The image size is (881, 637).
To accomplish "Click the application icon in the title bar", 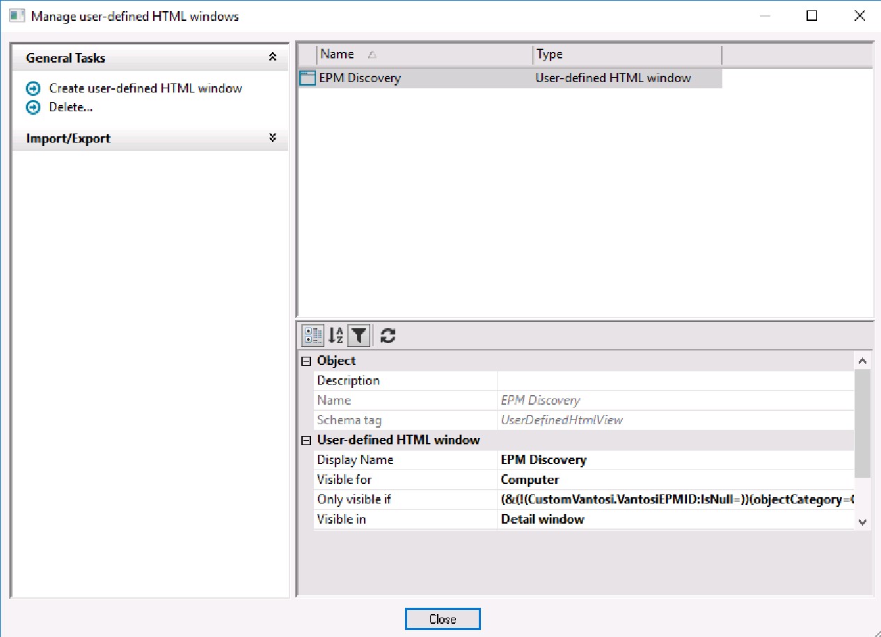I will tap(15, 14).
